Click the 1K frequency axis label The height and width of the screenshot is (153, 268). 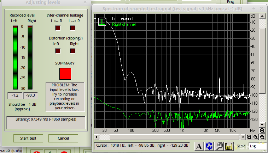(182, 130)
